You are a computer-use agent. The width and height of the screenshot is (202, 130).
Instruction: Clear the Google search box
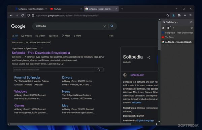104,26
